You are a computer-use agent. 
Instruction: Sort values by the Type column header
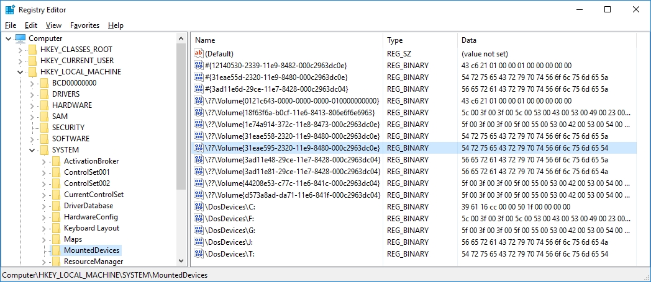[420, 40]
